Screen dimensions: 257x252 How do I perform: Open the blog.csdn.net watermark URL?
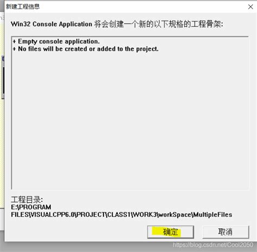(213, 245)
